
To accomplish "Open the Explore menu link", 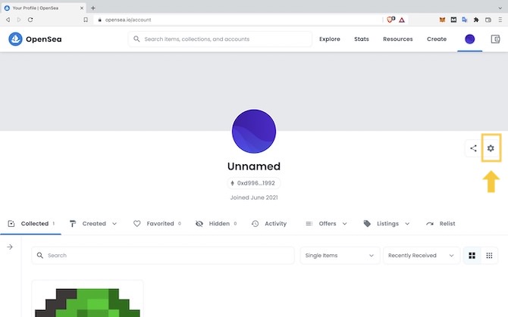I will tap(330, 39).
